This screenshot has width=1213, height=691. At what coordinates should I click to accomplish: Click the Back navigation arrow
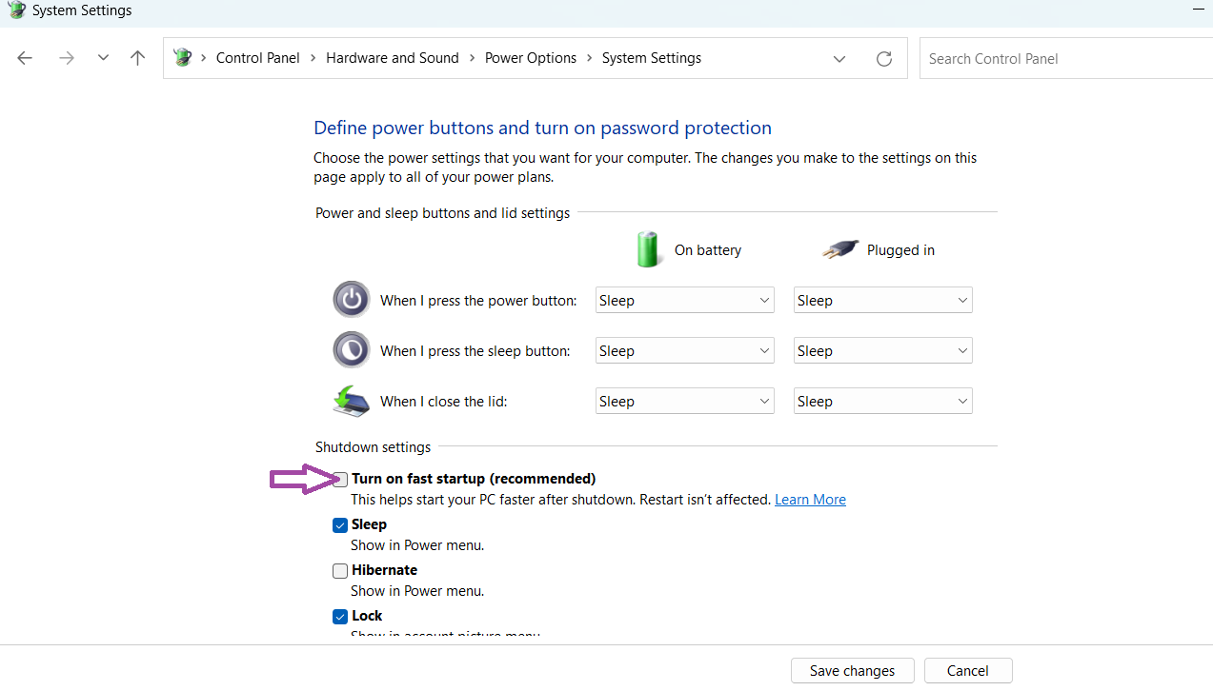pyautogui.click(x=25, y=58)
